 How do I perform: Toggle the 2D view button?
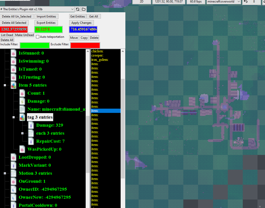point(142,2)
